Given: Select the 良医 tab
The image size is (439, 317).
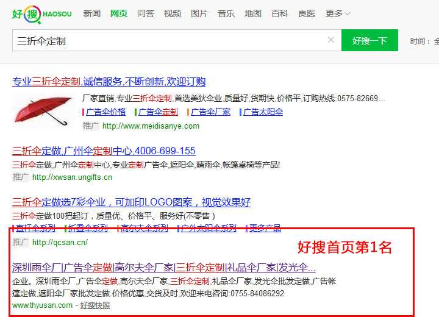Looking at the screenshot, I should coord(307,13).
